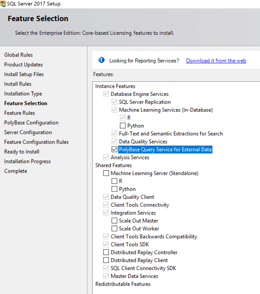Select the Analysis Services feature label
260x294 pixels.
coord(130,158)
